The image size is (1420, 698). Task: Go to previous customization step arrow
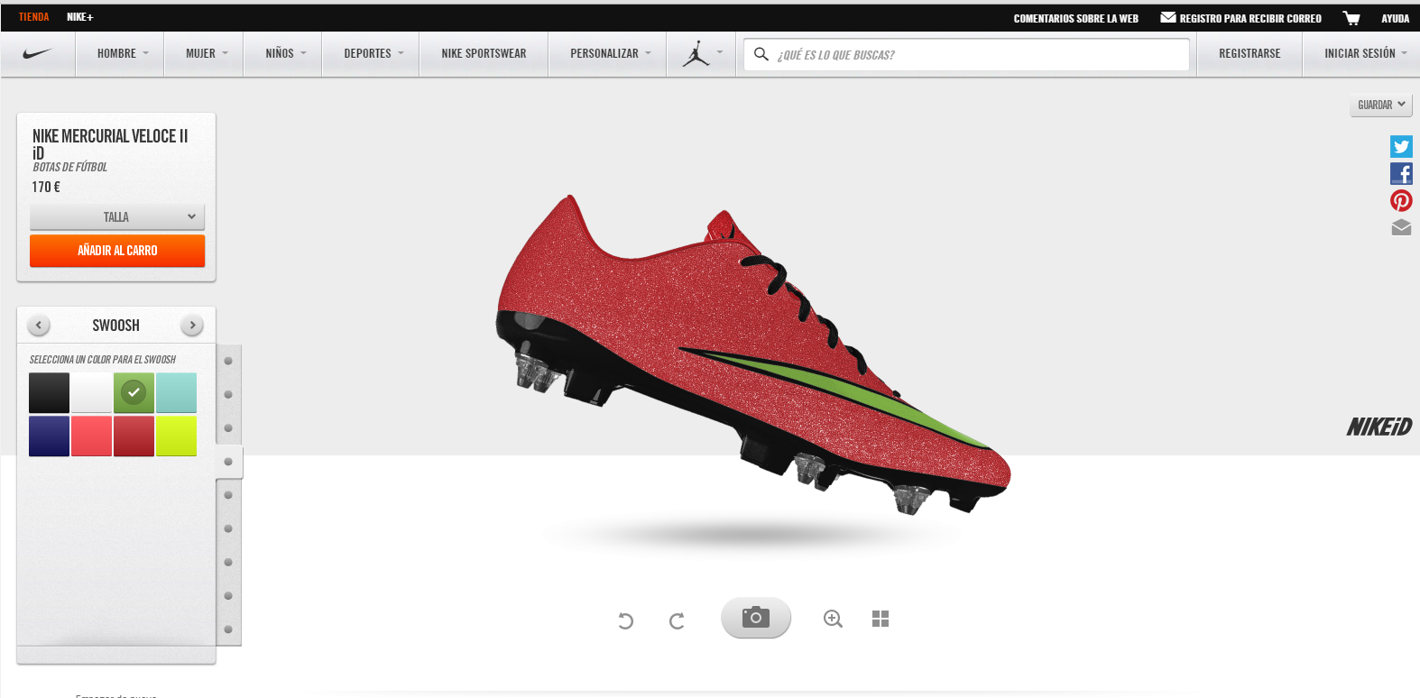(x=39, y=325)
